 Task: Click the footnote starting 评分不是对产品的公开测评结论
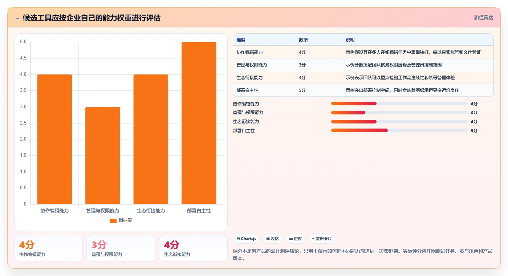tap(363, 255)
